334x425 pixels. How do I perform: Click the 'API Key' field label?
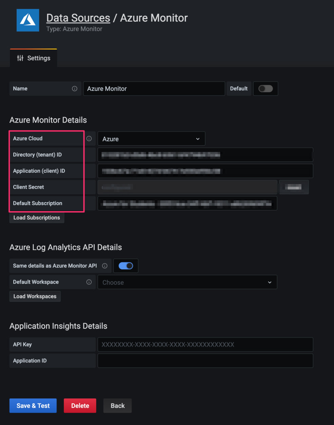(22, 344)
